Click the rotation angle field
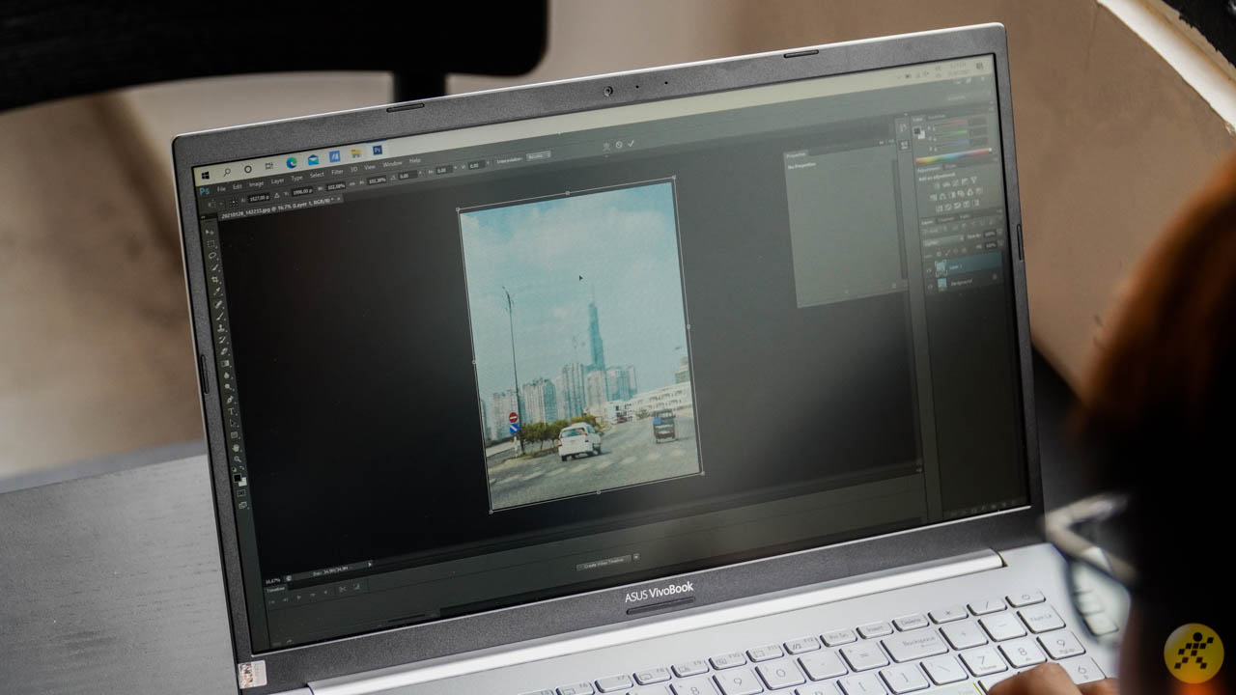The width and height of the screenshot is (1236, 695). tap(408, 176)
